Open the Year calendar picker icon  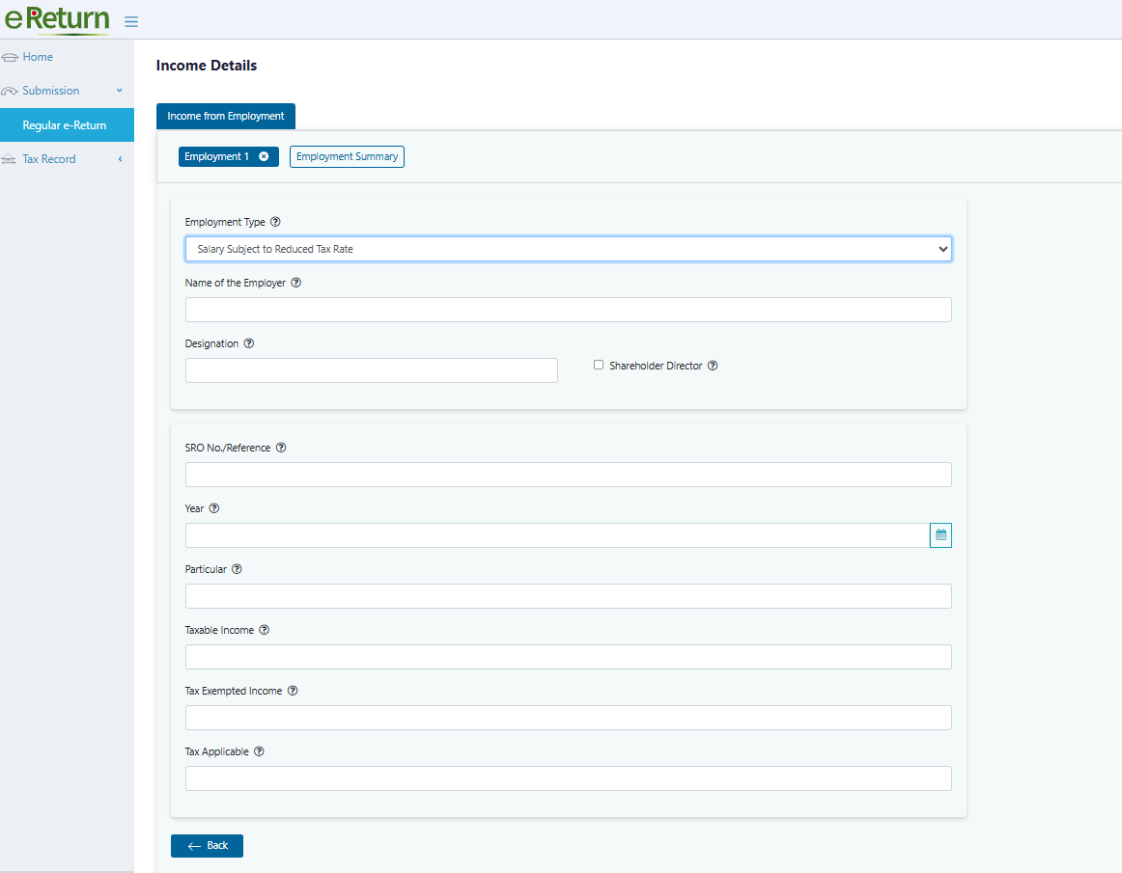pyautogui.click(x=941, y=534)
